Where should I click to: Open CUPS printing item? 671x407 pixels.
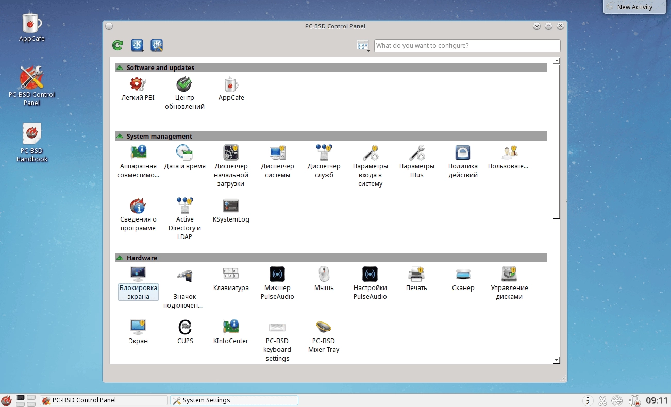[184, 332]
